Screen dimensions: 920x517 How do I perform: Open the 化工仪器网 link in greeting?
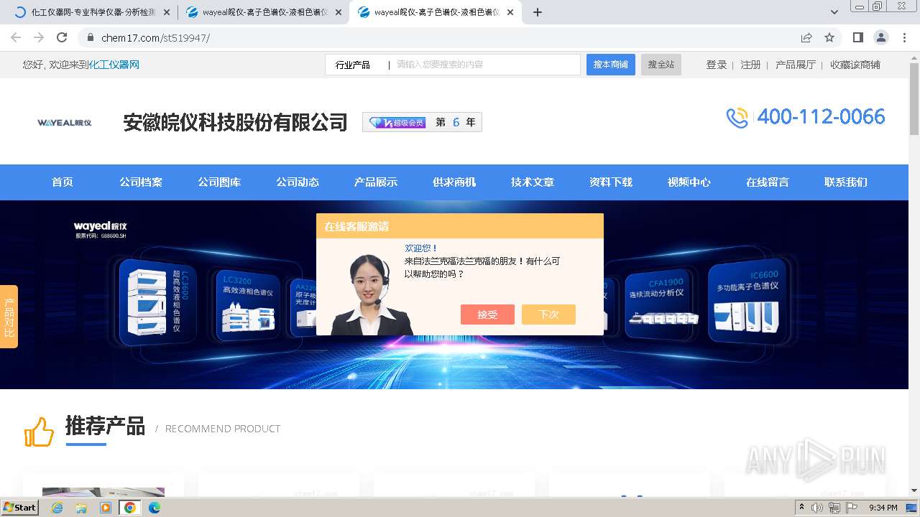pos(114,65)
